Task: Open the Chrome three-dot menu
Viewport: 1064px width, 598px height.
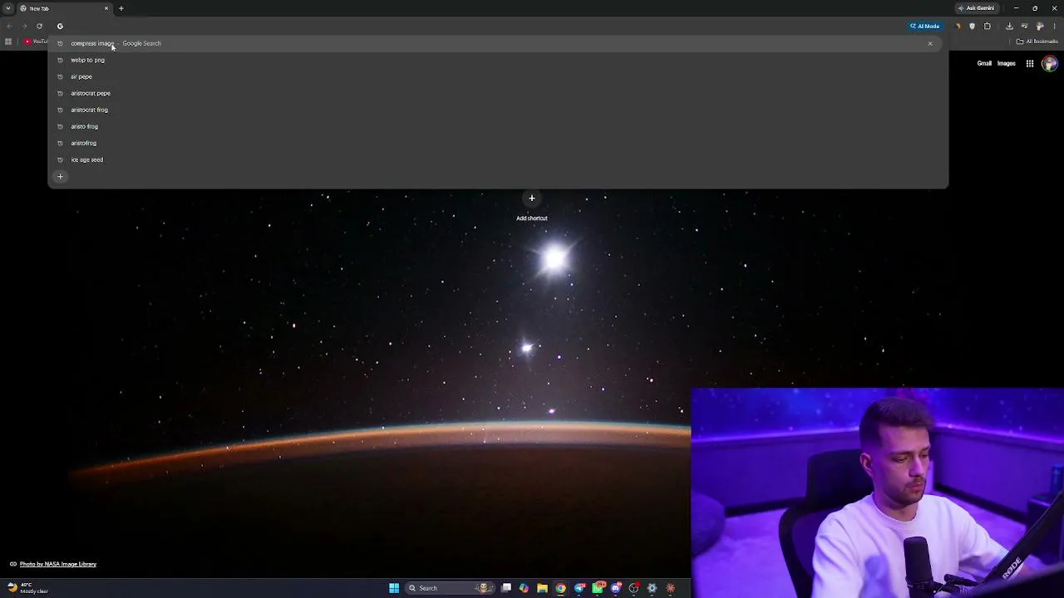Action: 1054,26
